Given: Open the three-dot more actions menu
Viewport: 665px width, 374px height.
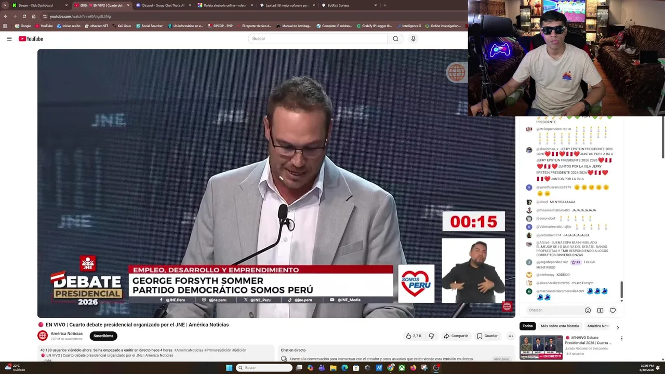Looking at the screenshot, I should (x=510, y=336).
